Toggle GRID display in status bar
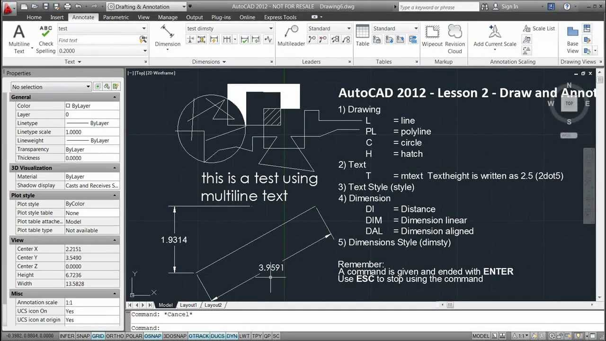This screenshot has width=606, height=341. (x=98, y=336)
